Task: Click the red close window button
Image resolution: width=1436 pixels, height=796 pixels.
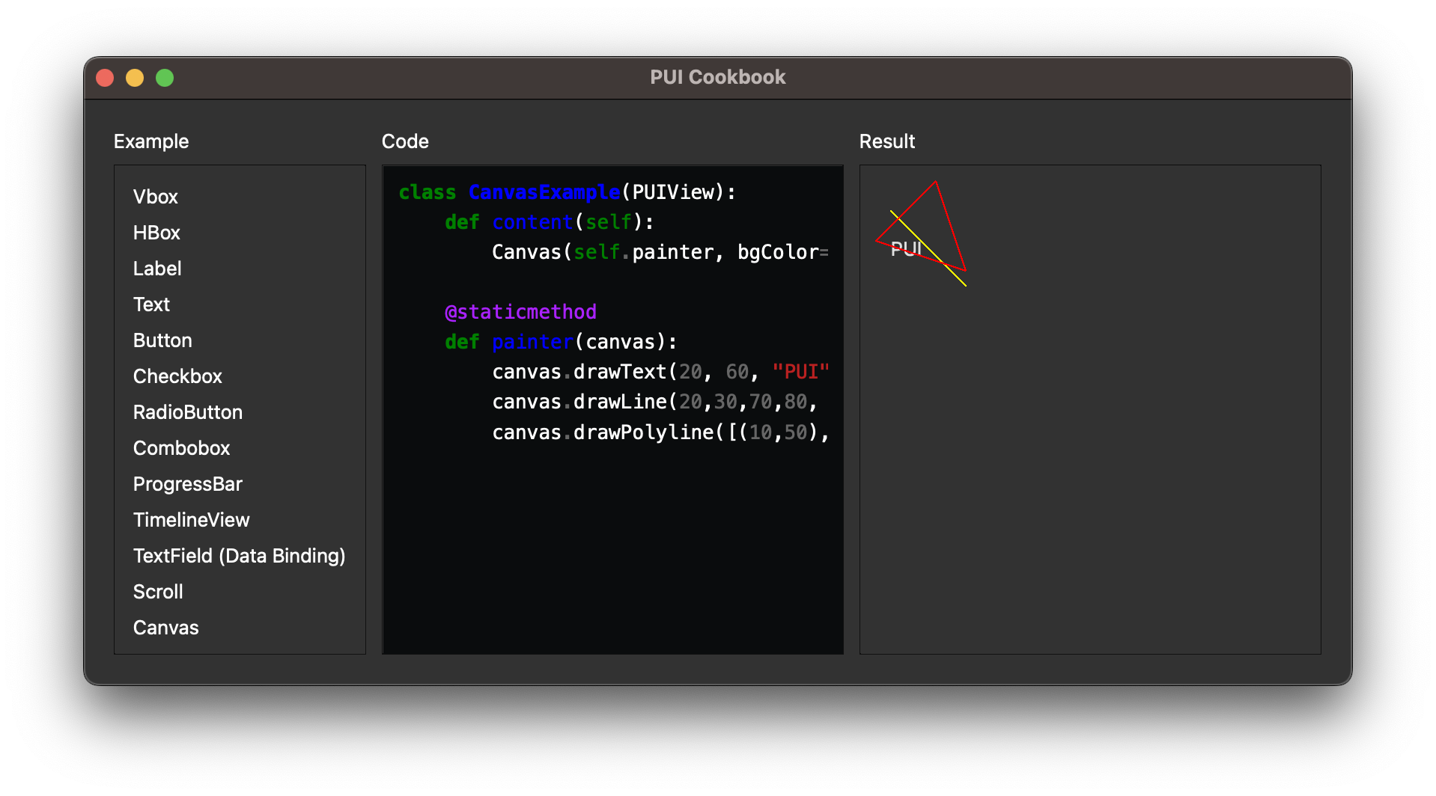Action: pyautogui.click(x=105, y=78)
